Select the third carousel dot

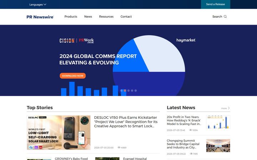point(128,90)
